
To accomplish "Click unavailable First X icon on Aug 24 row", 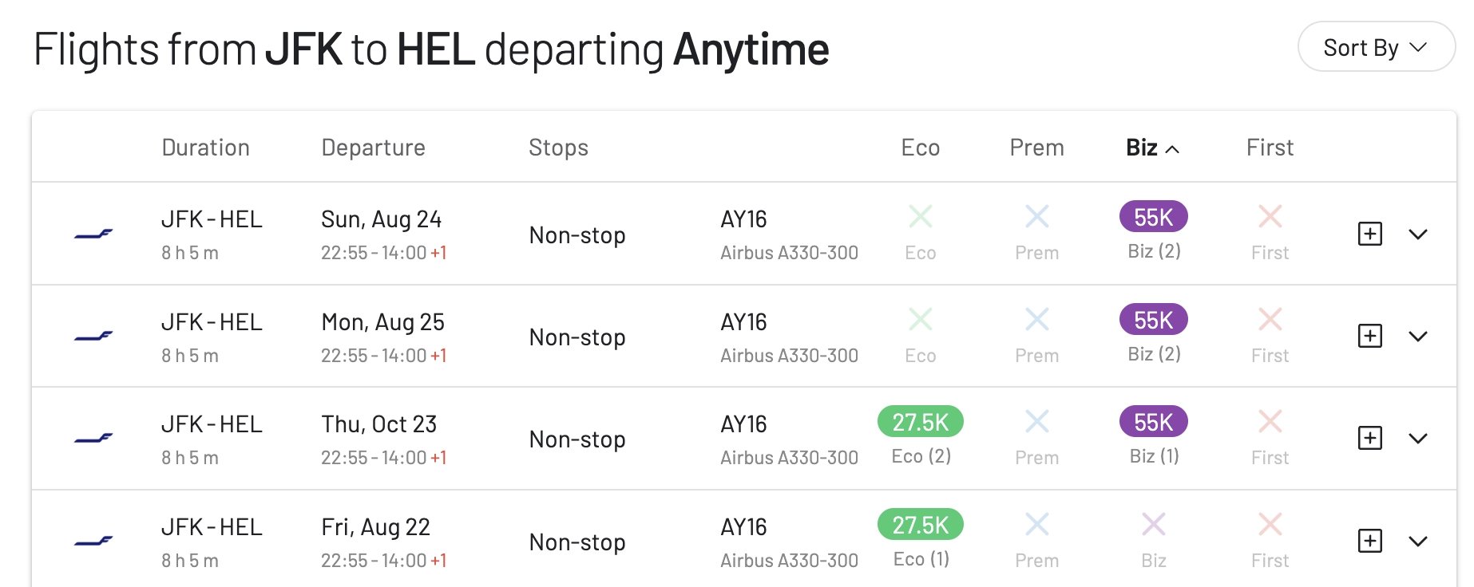I will click(x=1270, y=216).
